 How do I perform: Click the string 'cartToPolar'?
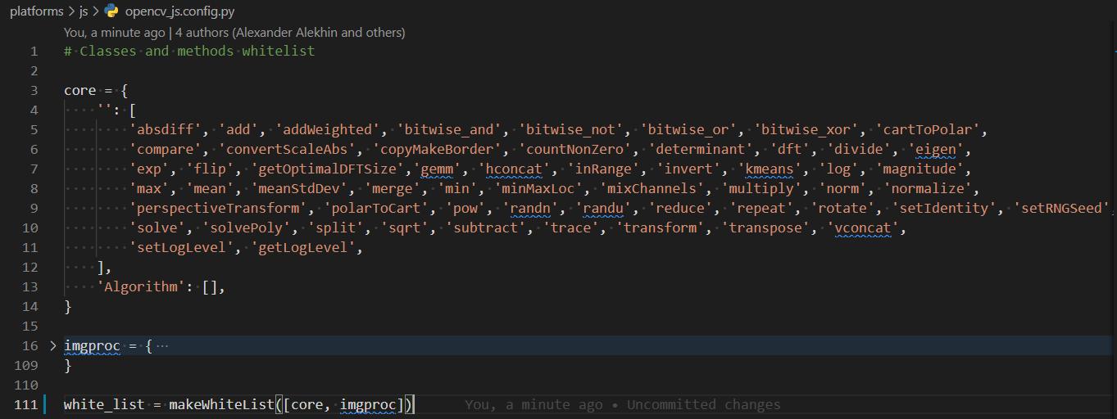coord(929,129)
